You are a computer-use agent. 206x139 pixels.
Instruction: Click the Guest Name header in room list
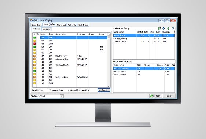tap(60, 34)
